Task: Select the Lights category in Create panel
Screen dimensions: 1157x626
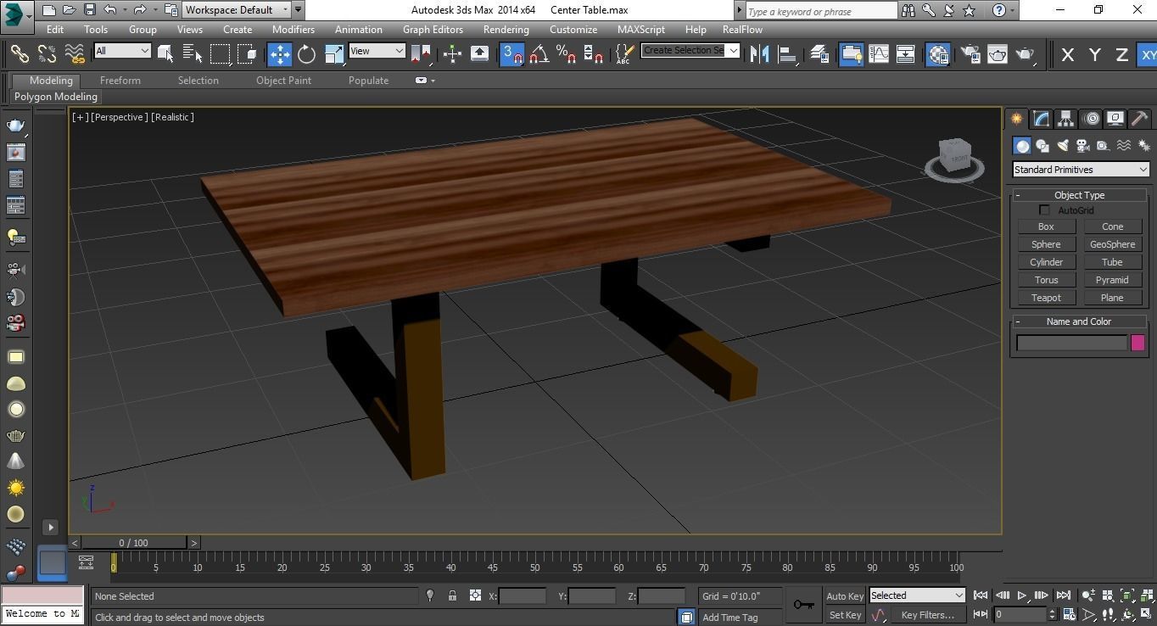Action: click(1063, 146)
